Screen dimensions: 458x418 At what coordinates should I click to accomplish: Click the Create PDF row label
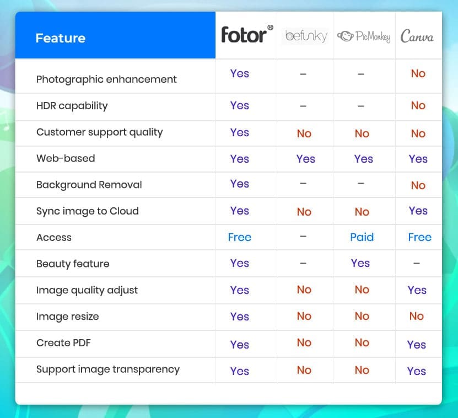click(63, 343)
